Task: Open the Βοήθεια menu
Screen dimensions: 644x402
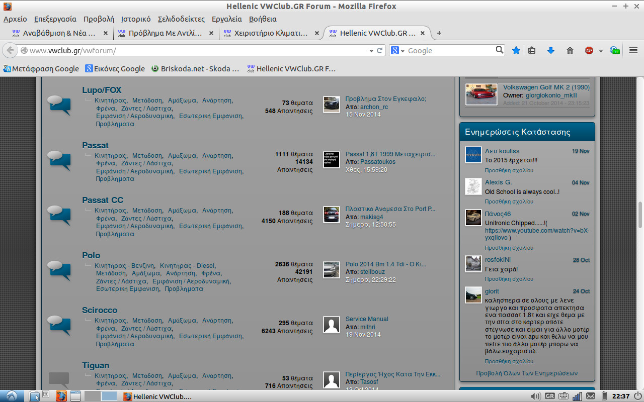Action: click(263, 19)
